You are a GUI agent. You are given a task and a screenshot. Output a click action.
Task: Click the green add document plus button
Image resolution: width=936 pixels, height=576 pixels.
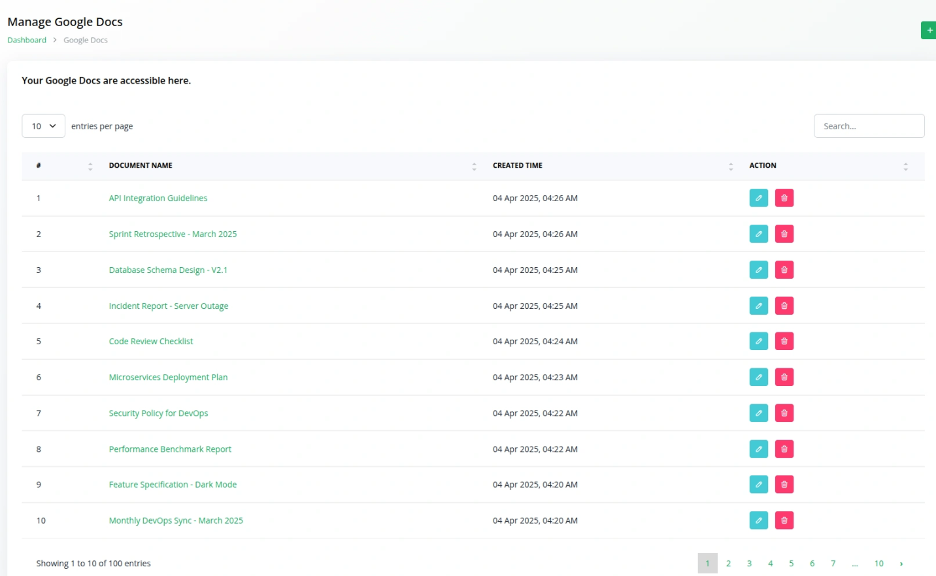pos(929,30)
